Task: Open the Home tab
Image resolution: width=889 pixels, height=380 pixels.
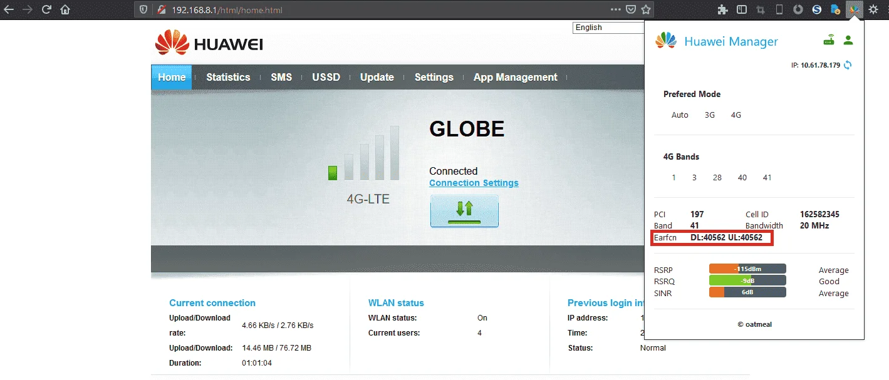Action: click(x=172, y=77)
